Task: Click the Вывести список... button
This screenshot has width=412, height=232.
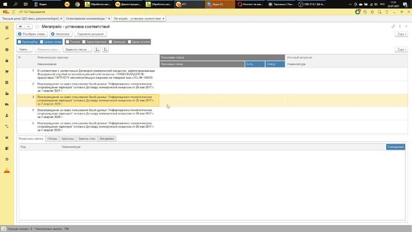Action: click(x=77, y=50)
